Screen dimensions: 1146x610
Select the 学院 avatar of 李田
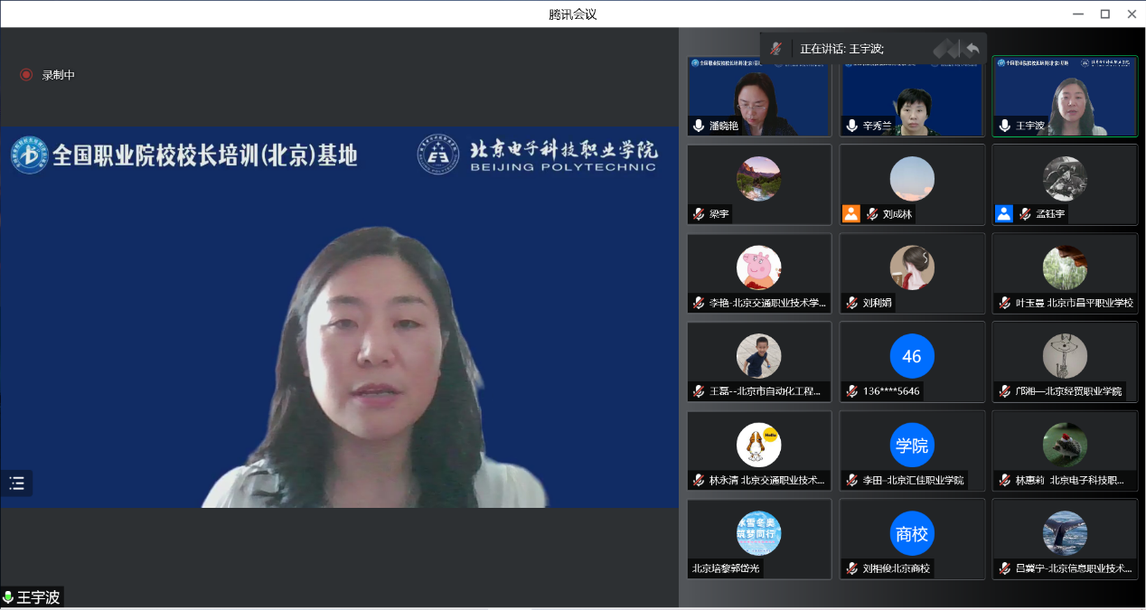[912, 445]
